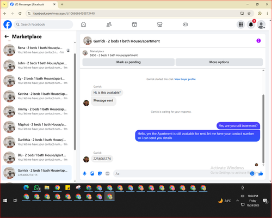272x218 pixels.
Task: Open the Windows notification center
Action: tap(265, 201)
